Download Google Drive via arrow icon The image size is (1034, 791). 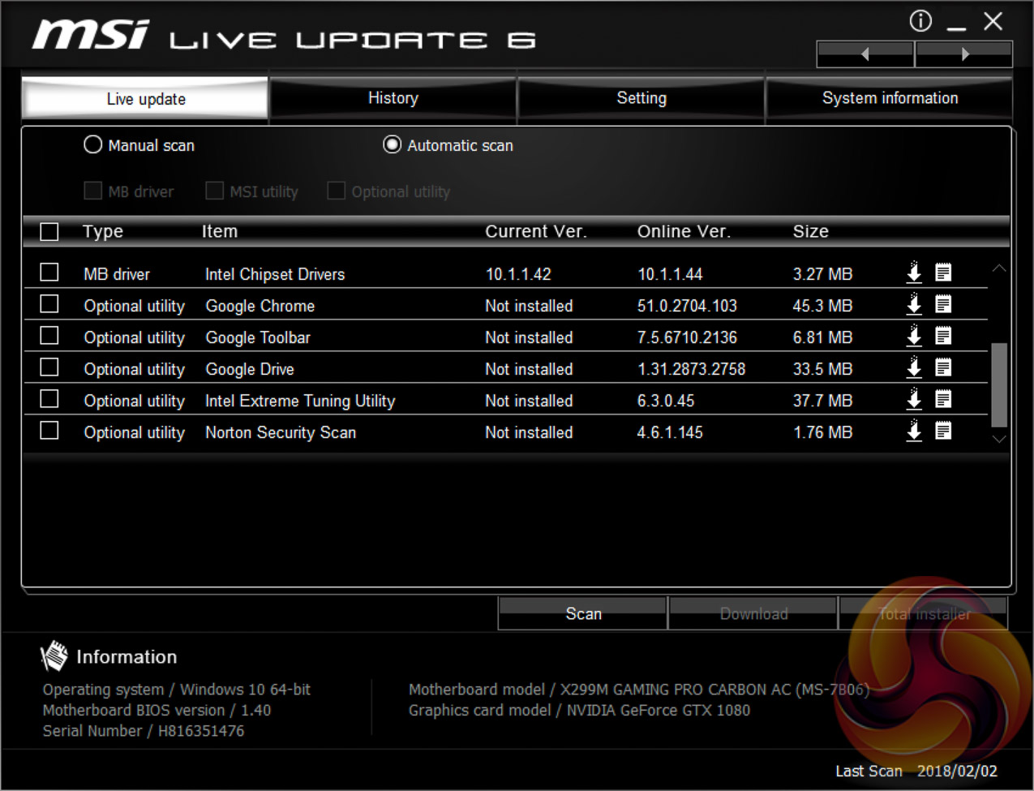(914, 368)
